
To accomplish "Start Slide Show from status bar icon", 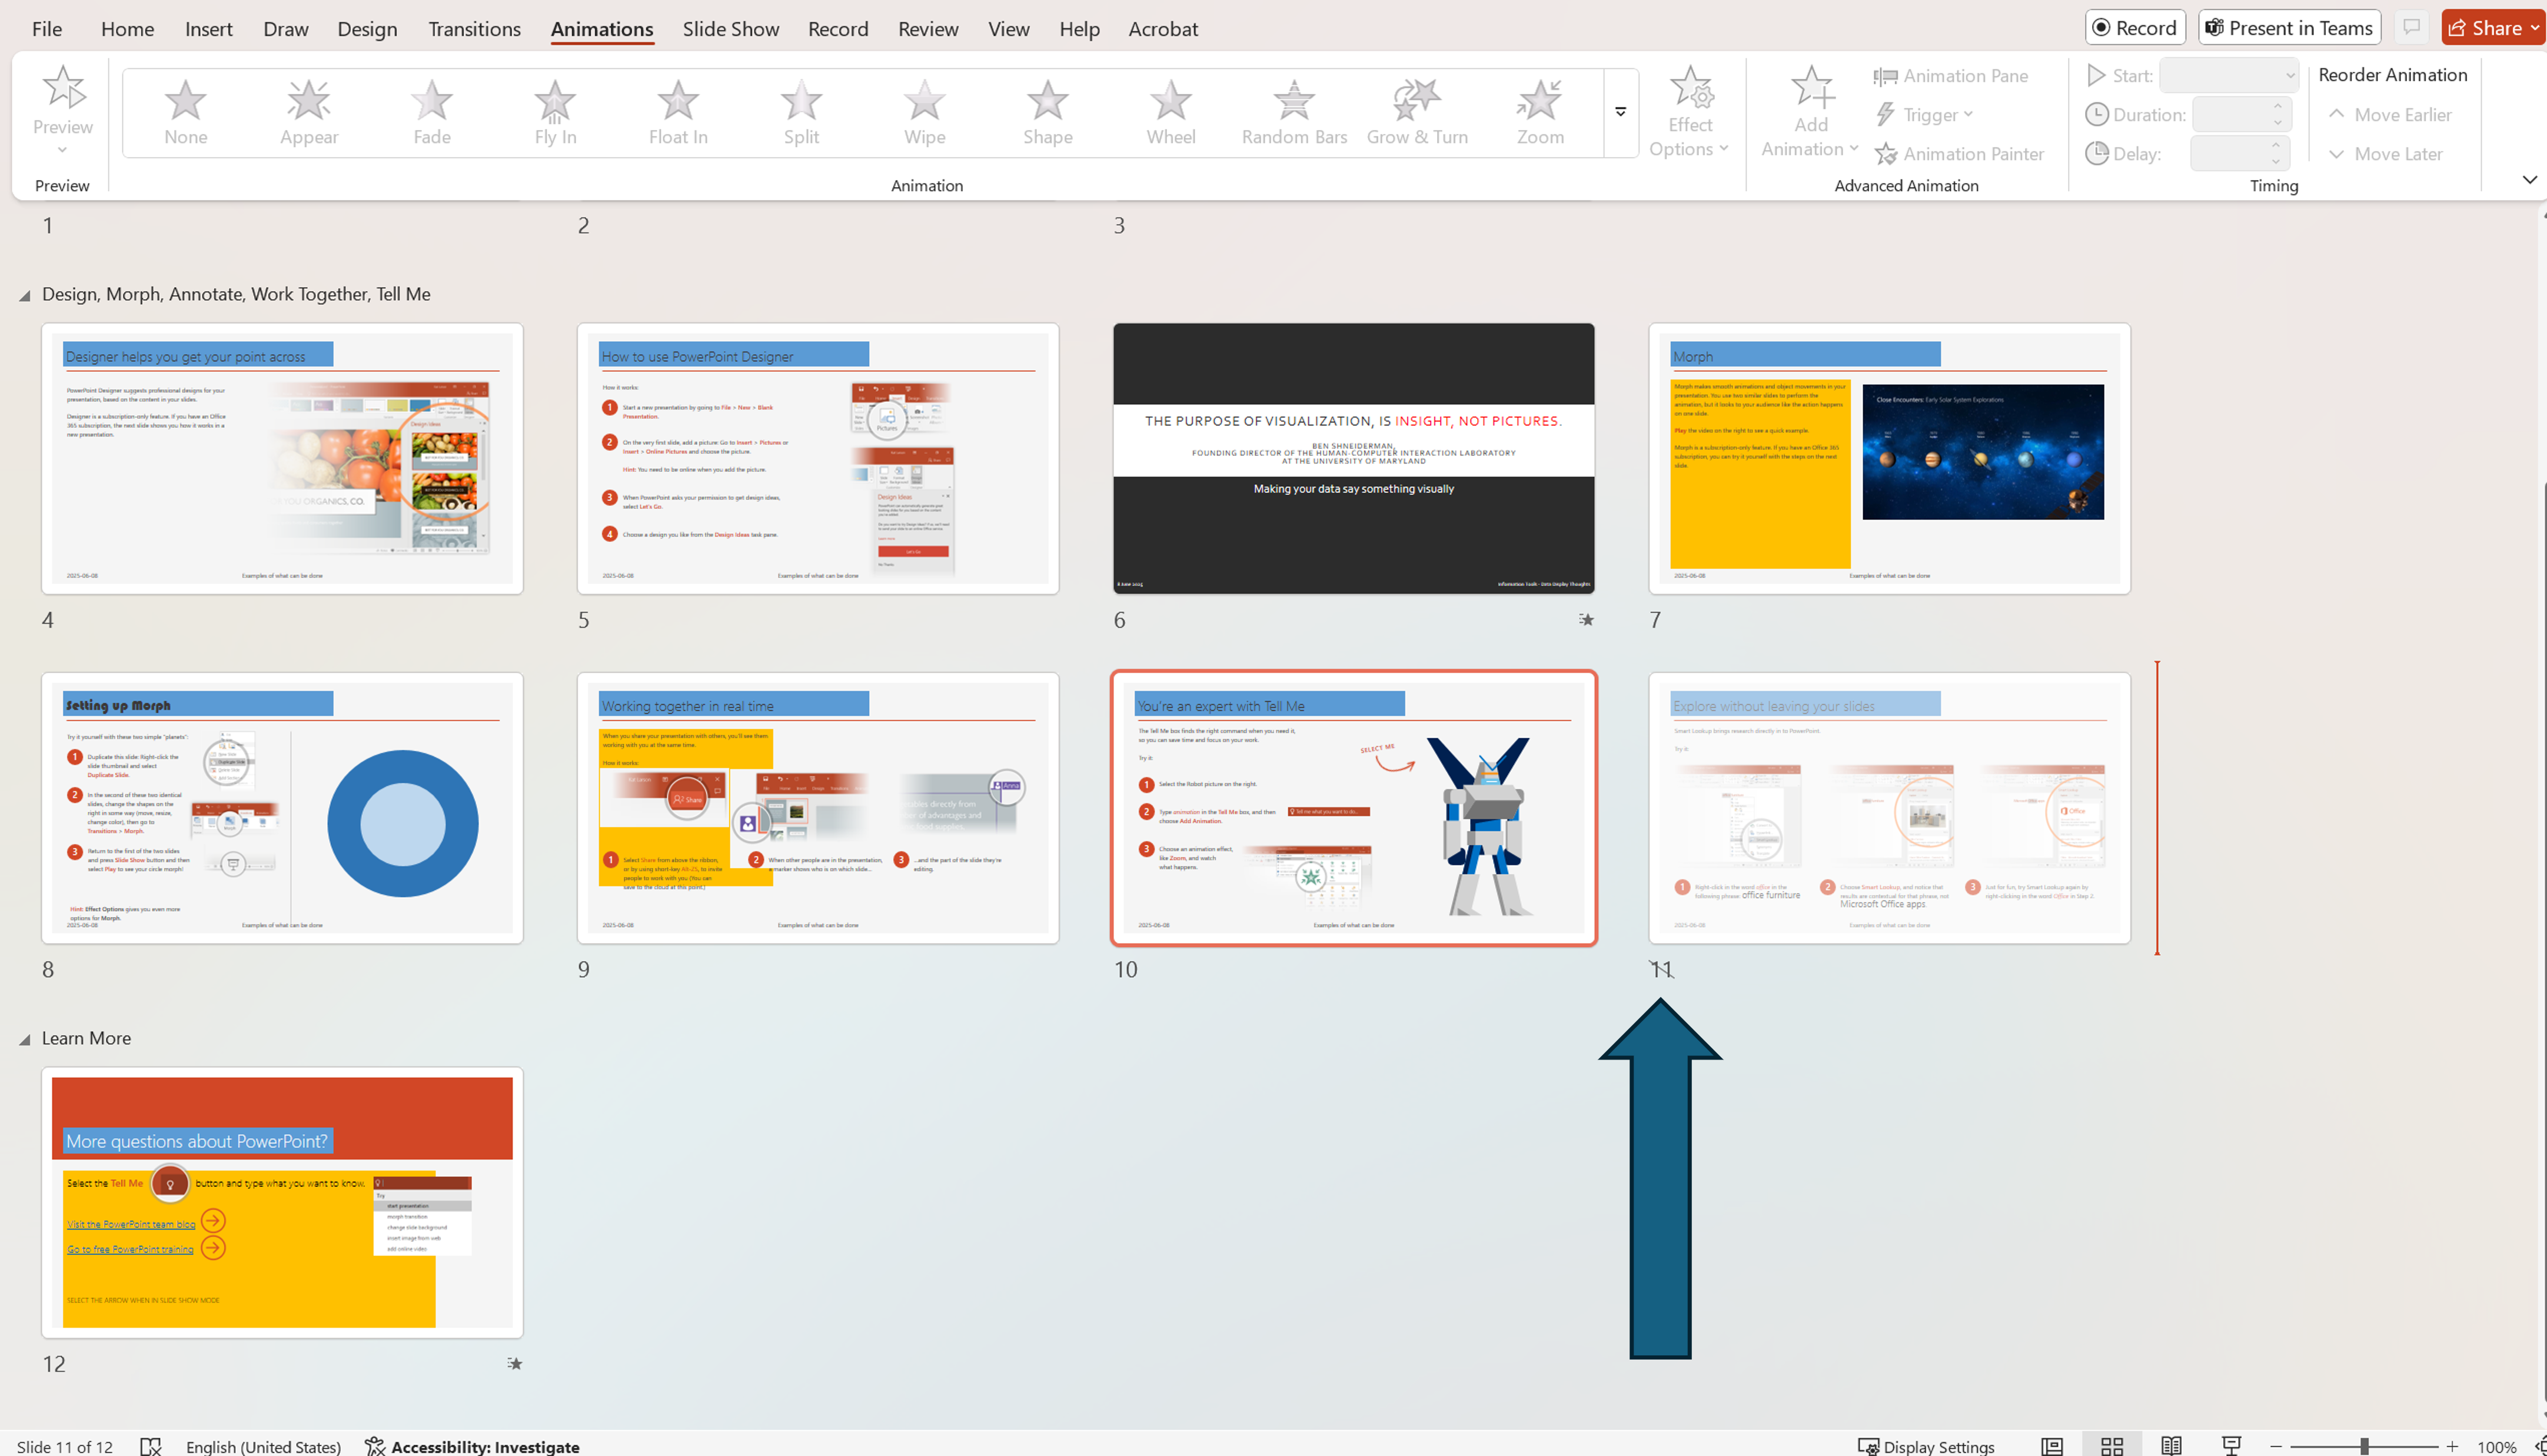I will (x=2231, y=1446).
